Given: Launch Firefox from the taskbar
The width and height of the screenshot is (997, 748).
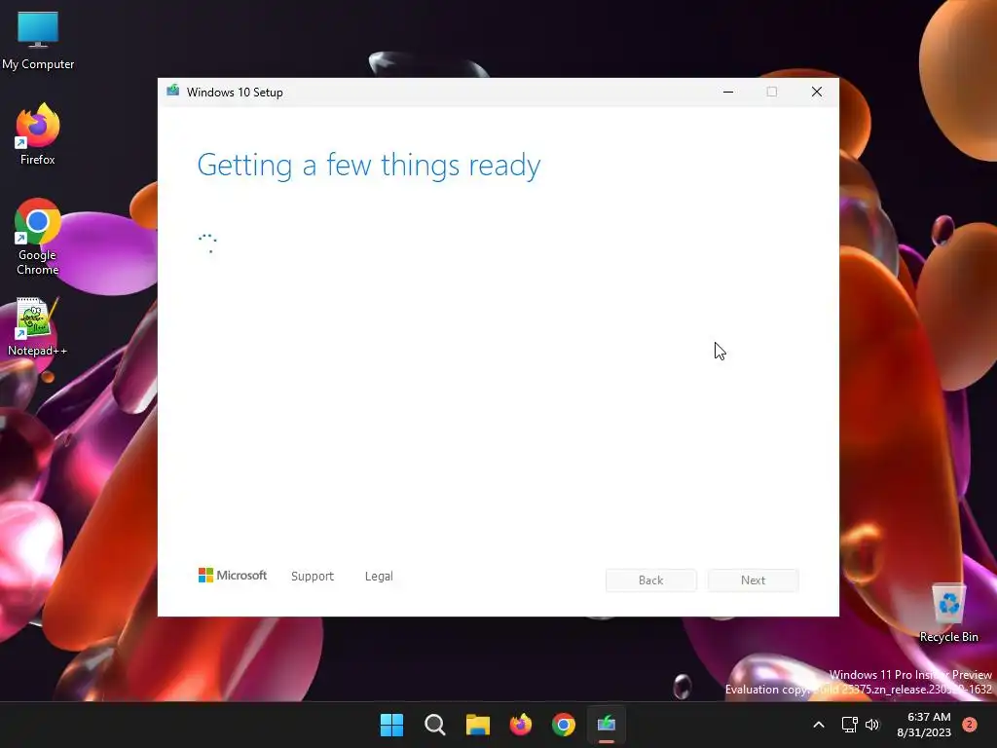Looking at the screenshot, I should [521, 725].
